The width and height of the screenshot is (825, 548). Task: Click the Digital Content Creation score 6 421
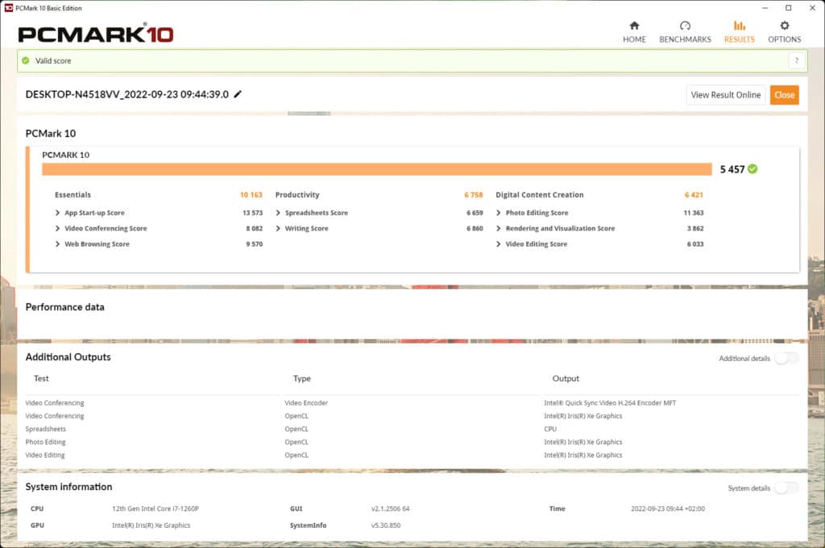click(694, 195)
